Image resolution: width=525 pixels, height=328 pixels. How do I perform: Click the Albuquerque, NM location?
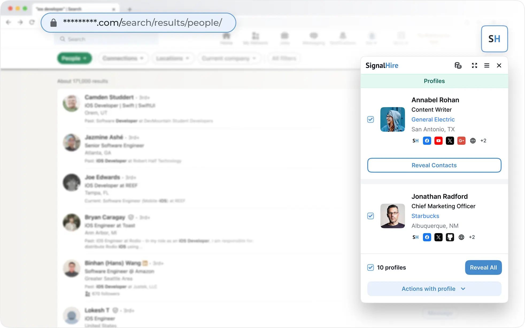(x=435, y=226)
